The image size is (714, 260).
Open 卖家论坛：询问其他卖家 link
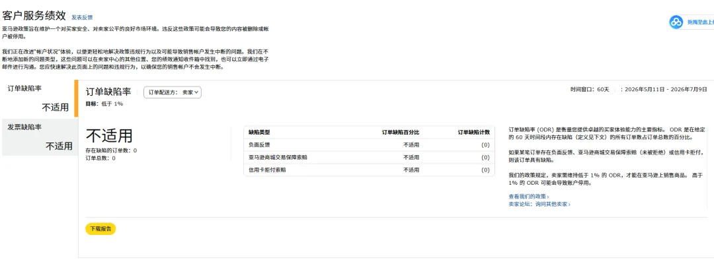(x=539, y=205)
